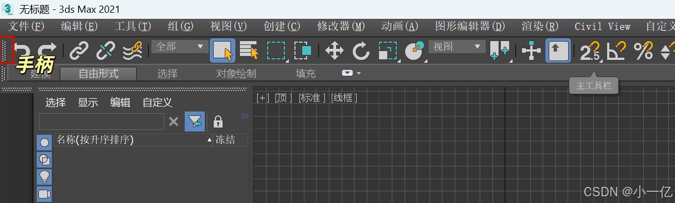Toggle Display Shapes filter icon

tap(45, 160)
